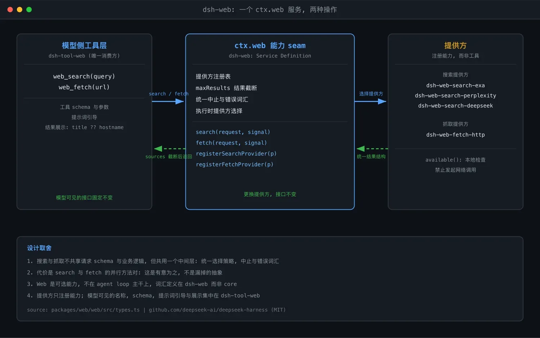
Task: Click 'dsh-web: Service Definition' subtitle
Action: pyautogui.click(x=270, y=56)
